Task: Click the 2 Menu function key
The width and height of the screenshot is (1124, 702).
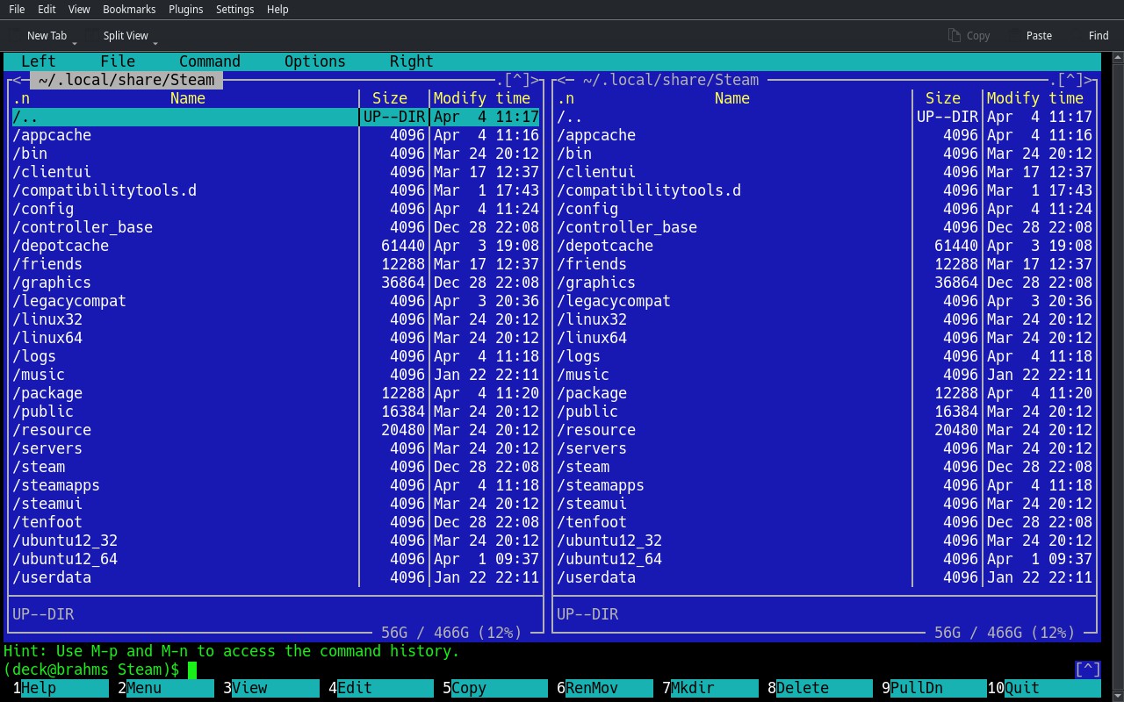Action: 166,688
